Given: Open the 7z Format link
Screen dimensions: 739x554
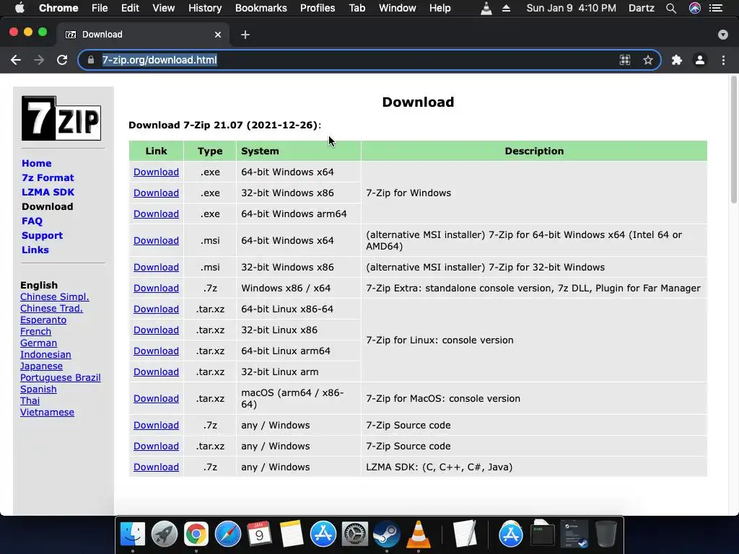Looking at the screenshot, I should 48,177.
